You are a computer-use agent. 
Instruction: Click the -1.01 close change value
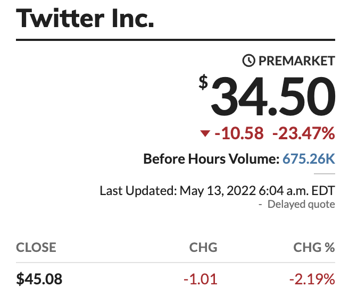click(x=201, y=279)
